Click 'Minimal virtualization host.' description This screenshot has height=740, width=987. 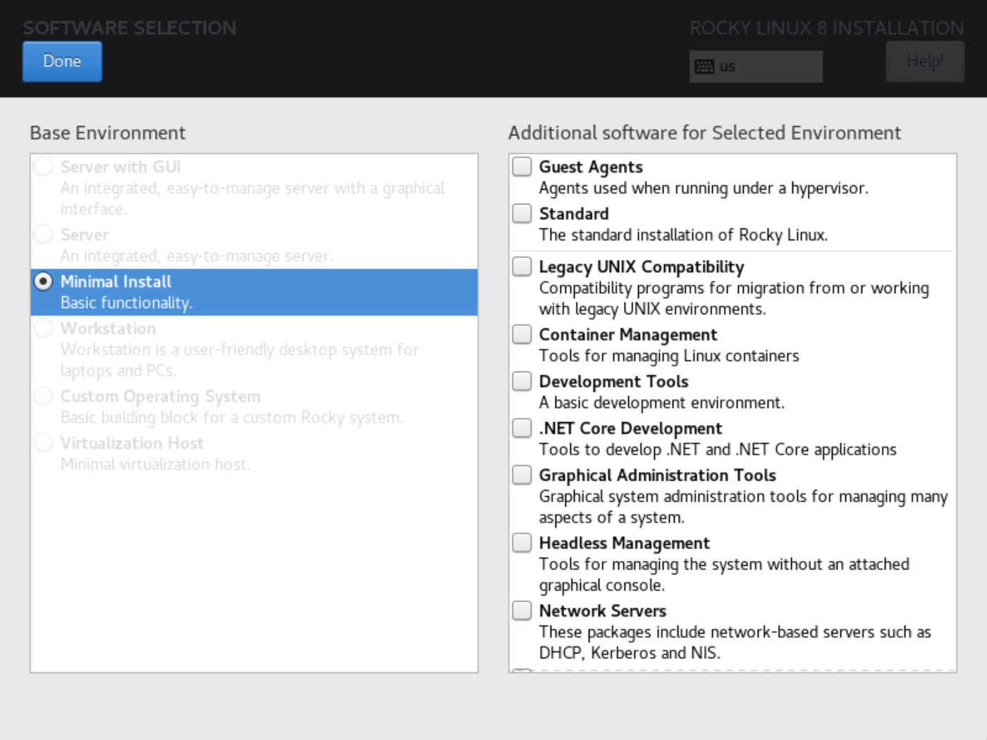155,464
